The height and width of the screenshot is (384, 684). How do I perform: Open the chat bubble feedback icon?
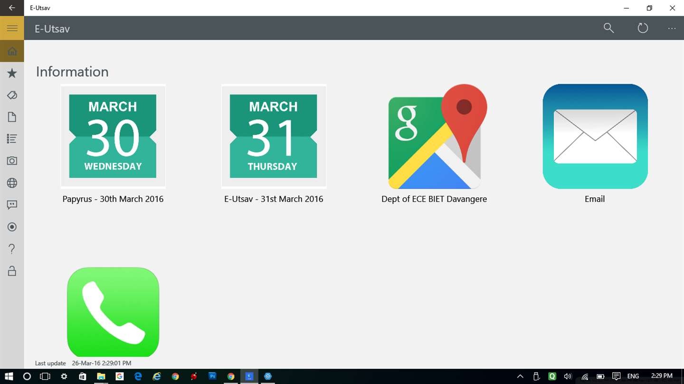click(x=12, y=205)
